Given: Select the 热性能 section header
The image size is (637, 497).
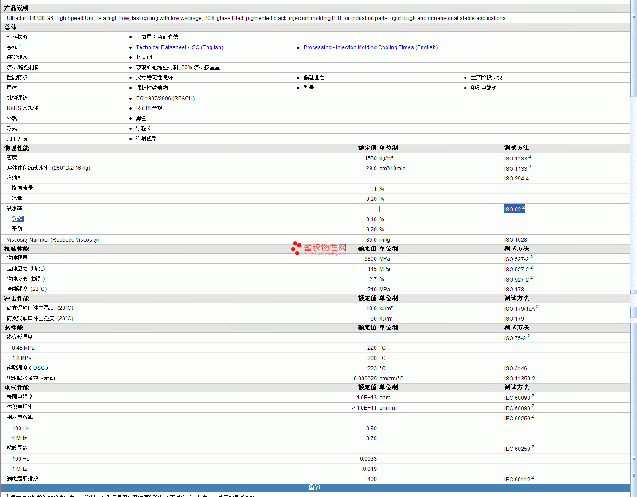Looking at the screenshot, I should [14, 328].
